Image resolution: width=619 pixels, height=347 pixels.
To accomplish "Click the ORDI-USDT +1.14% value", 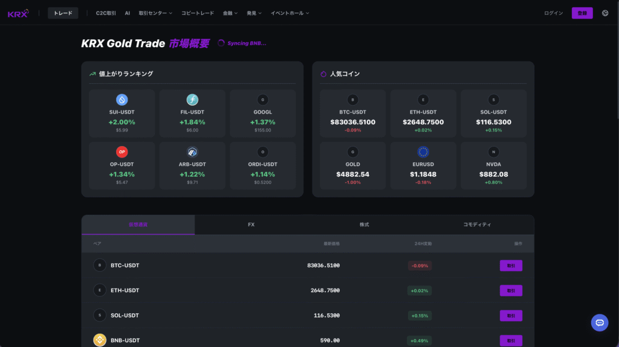I will click(x=262, y=174).
